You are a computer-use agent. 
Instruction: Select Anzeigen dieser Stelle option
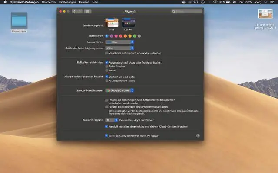107,81
